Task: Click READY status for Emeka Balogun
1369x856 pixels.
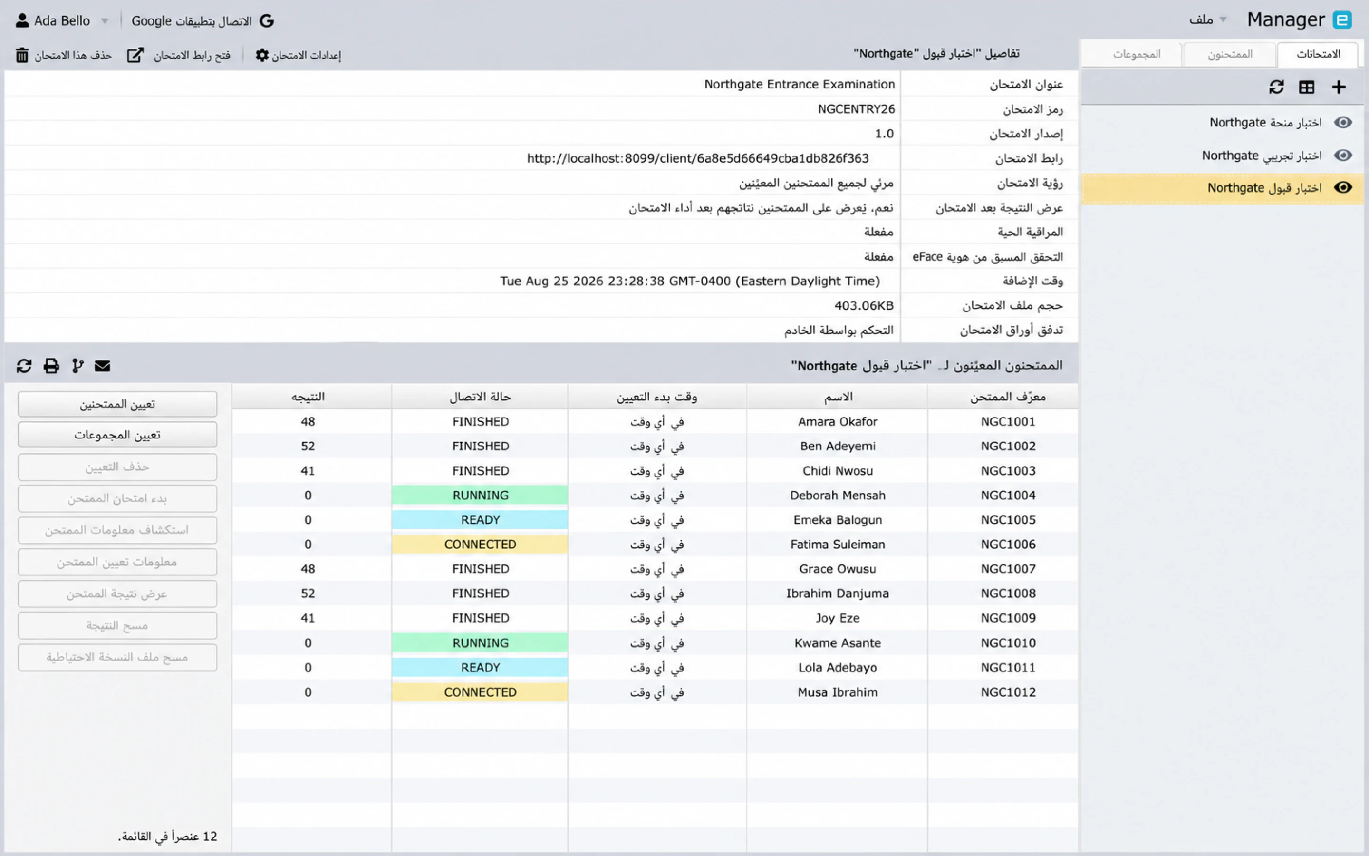Action: 480,520
